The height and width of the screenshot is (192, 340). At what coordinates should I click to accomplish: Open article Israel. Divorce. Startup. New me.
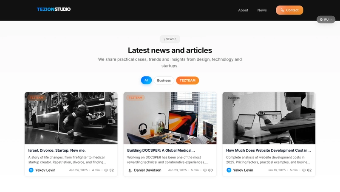click(57, 150)
